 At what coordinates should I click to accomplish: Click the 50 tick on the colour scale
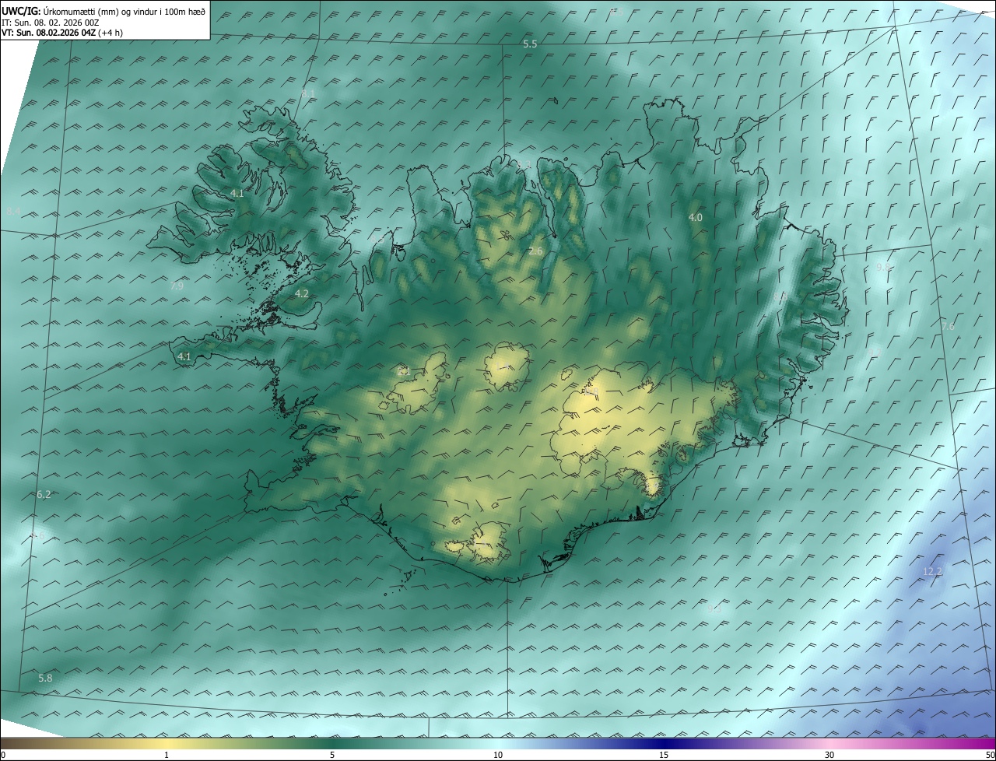pos(990,756)
